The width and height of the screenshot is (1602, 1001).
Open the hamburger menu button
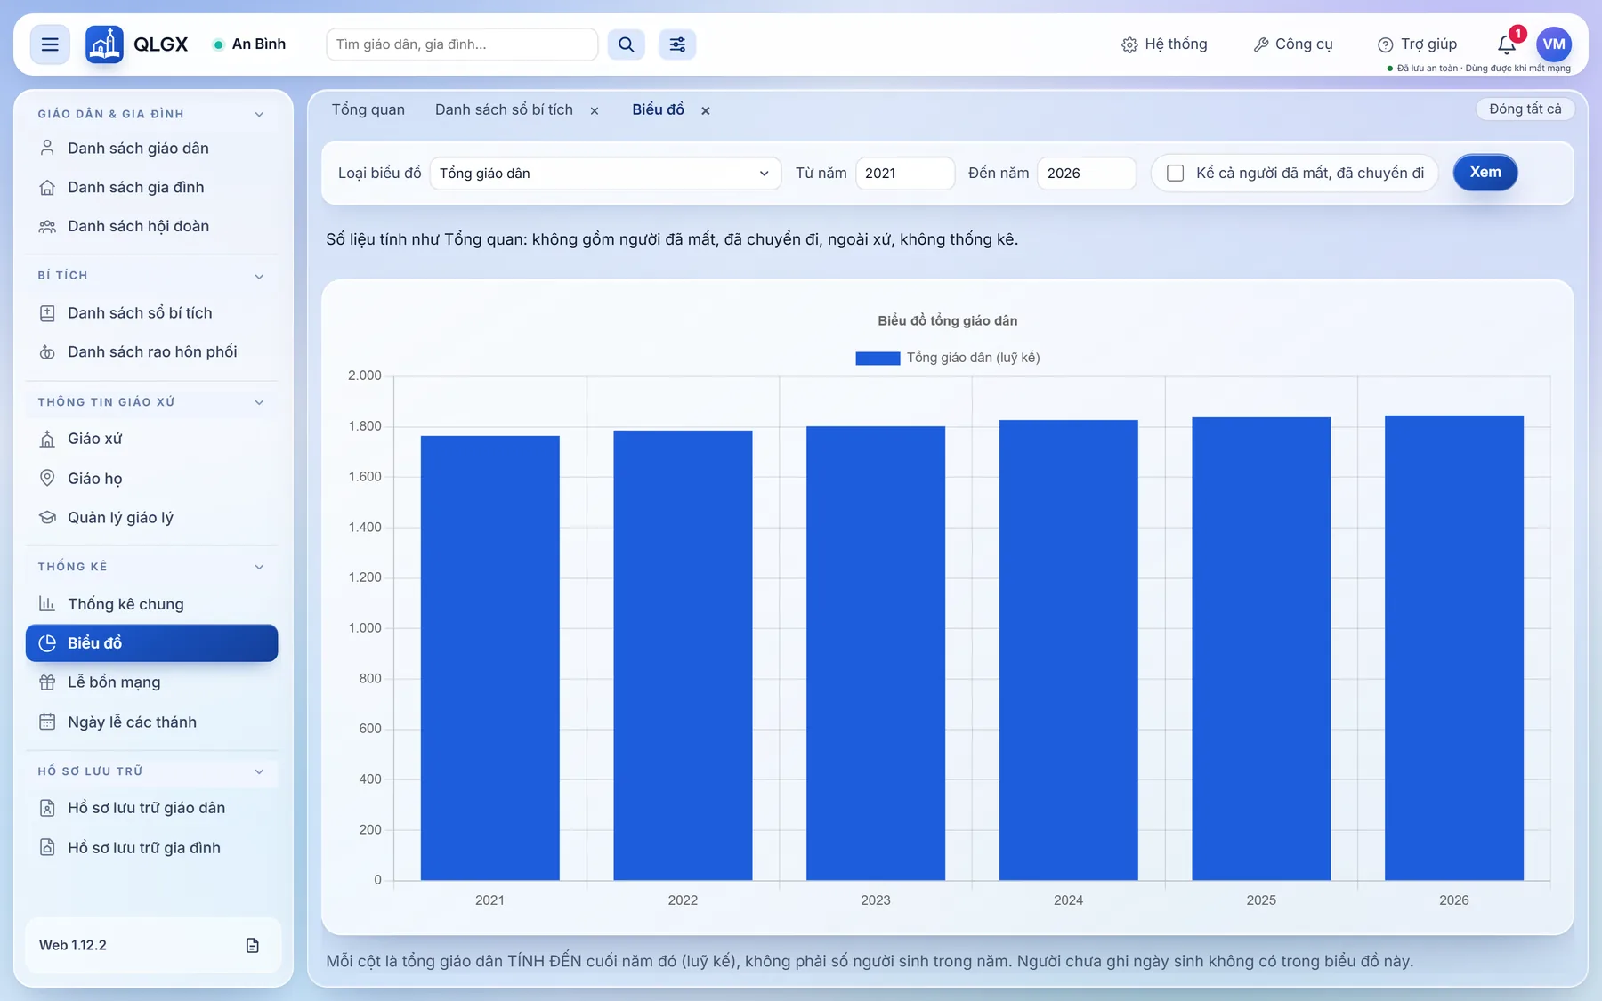pyautogui.click(x=50, y=44)
